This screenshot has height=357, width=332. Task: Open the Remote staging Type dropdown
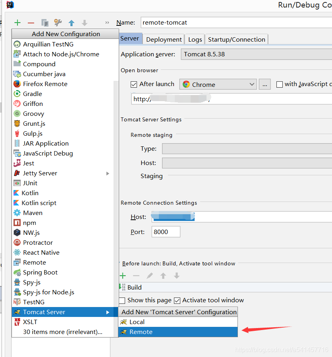click(x=247, y=149)
